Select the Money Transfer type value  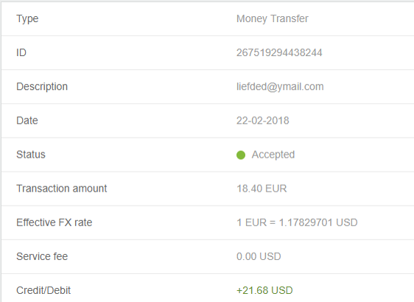point(273,18)
